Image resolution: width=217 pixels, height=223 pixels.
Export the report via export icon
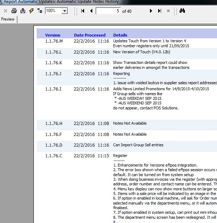click(23, 11)
